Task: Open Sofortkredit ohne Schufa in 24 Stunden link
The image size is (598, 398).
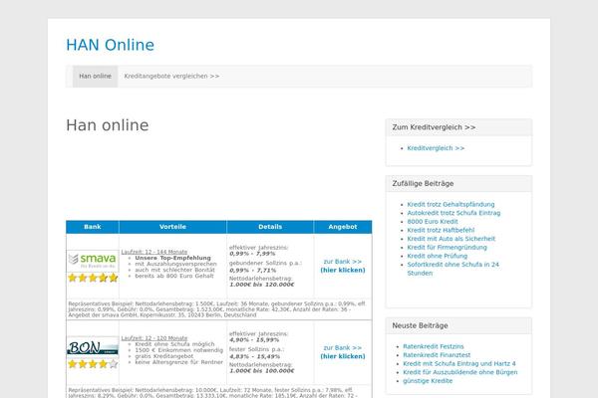Action: click(452, 269)
